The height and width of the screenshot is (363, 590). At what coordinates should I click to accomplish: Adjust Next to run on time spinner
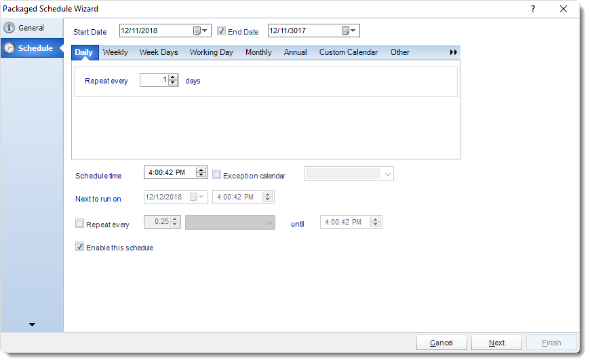(x=267, y=197)
